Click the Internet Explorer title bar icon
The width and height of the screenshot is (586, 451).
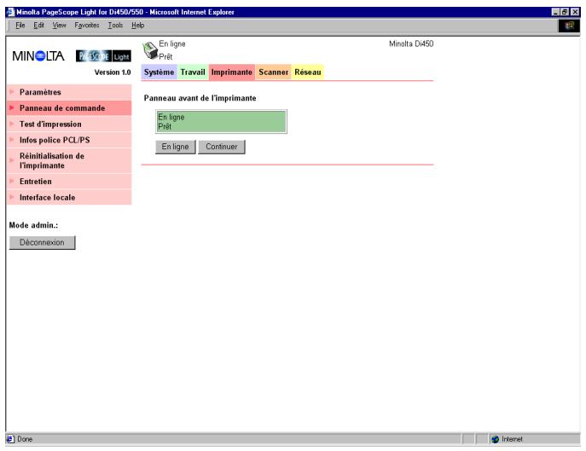pyautogui.click(x=10, y=12)
